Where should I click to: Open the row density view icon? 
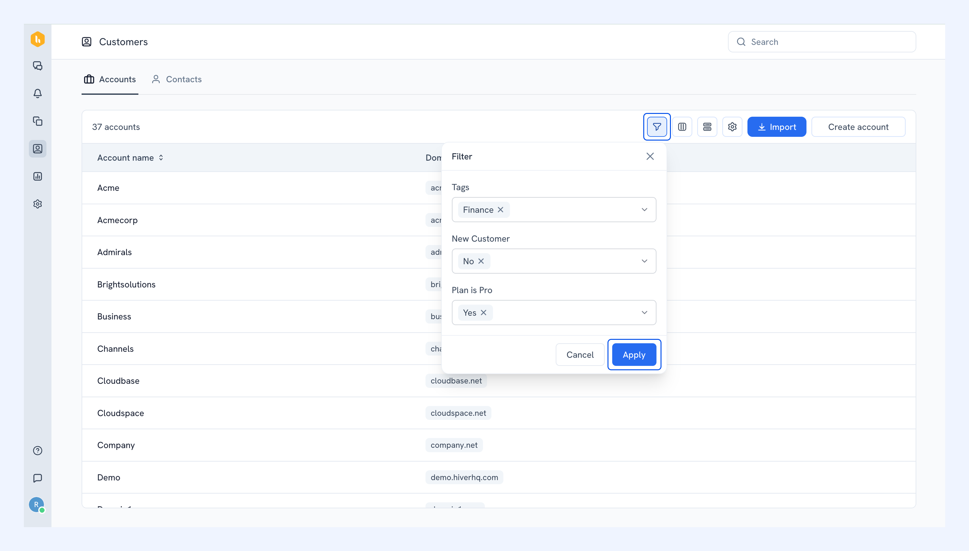pos(707,127)
